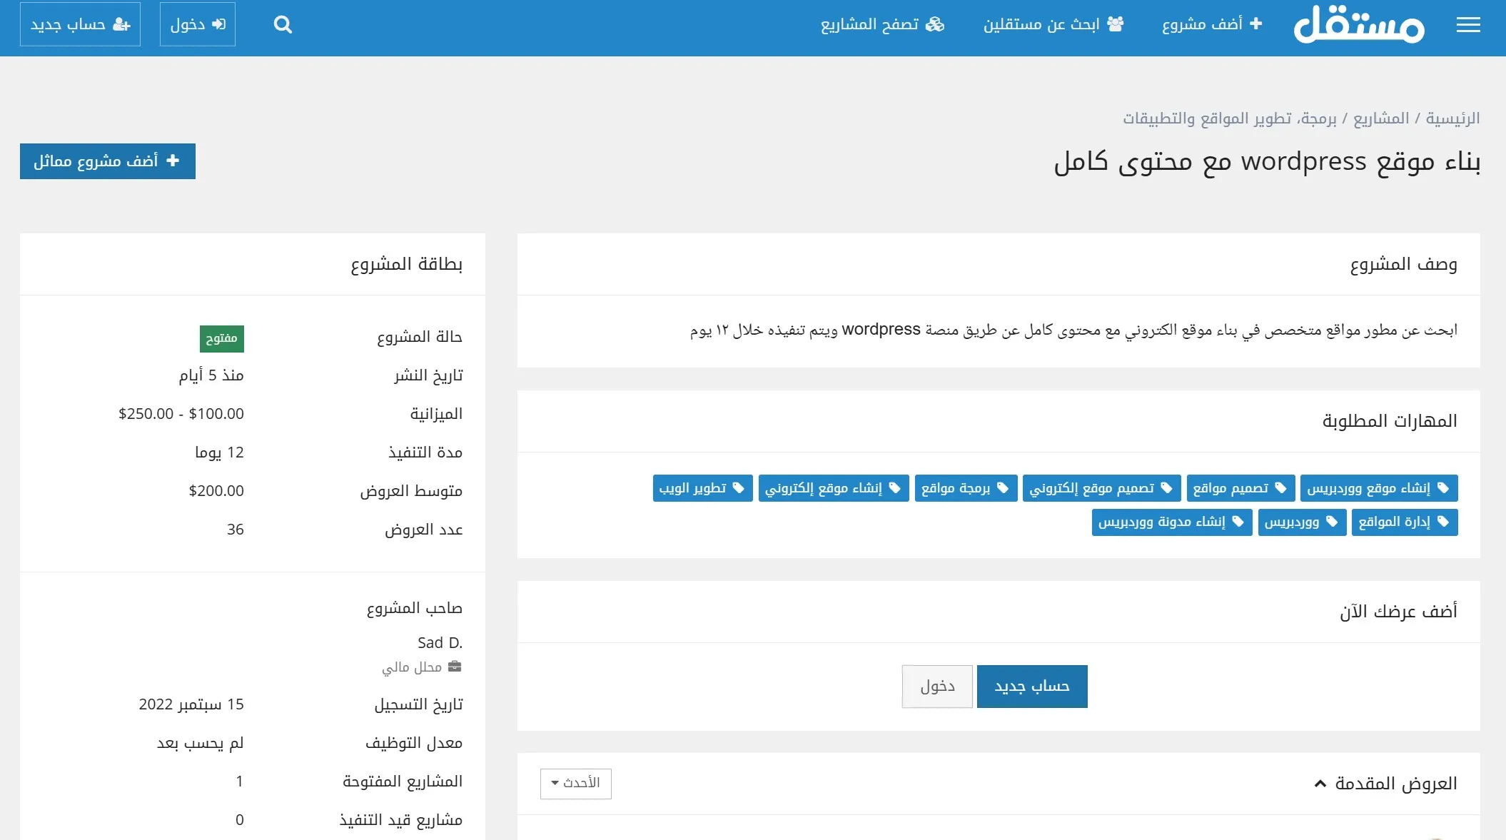Click the header 'حساب جديد' button
1506x840 pixels.
80,24
